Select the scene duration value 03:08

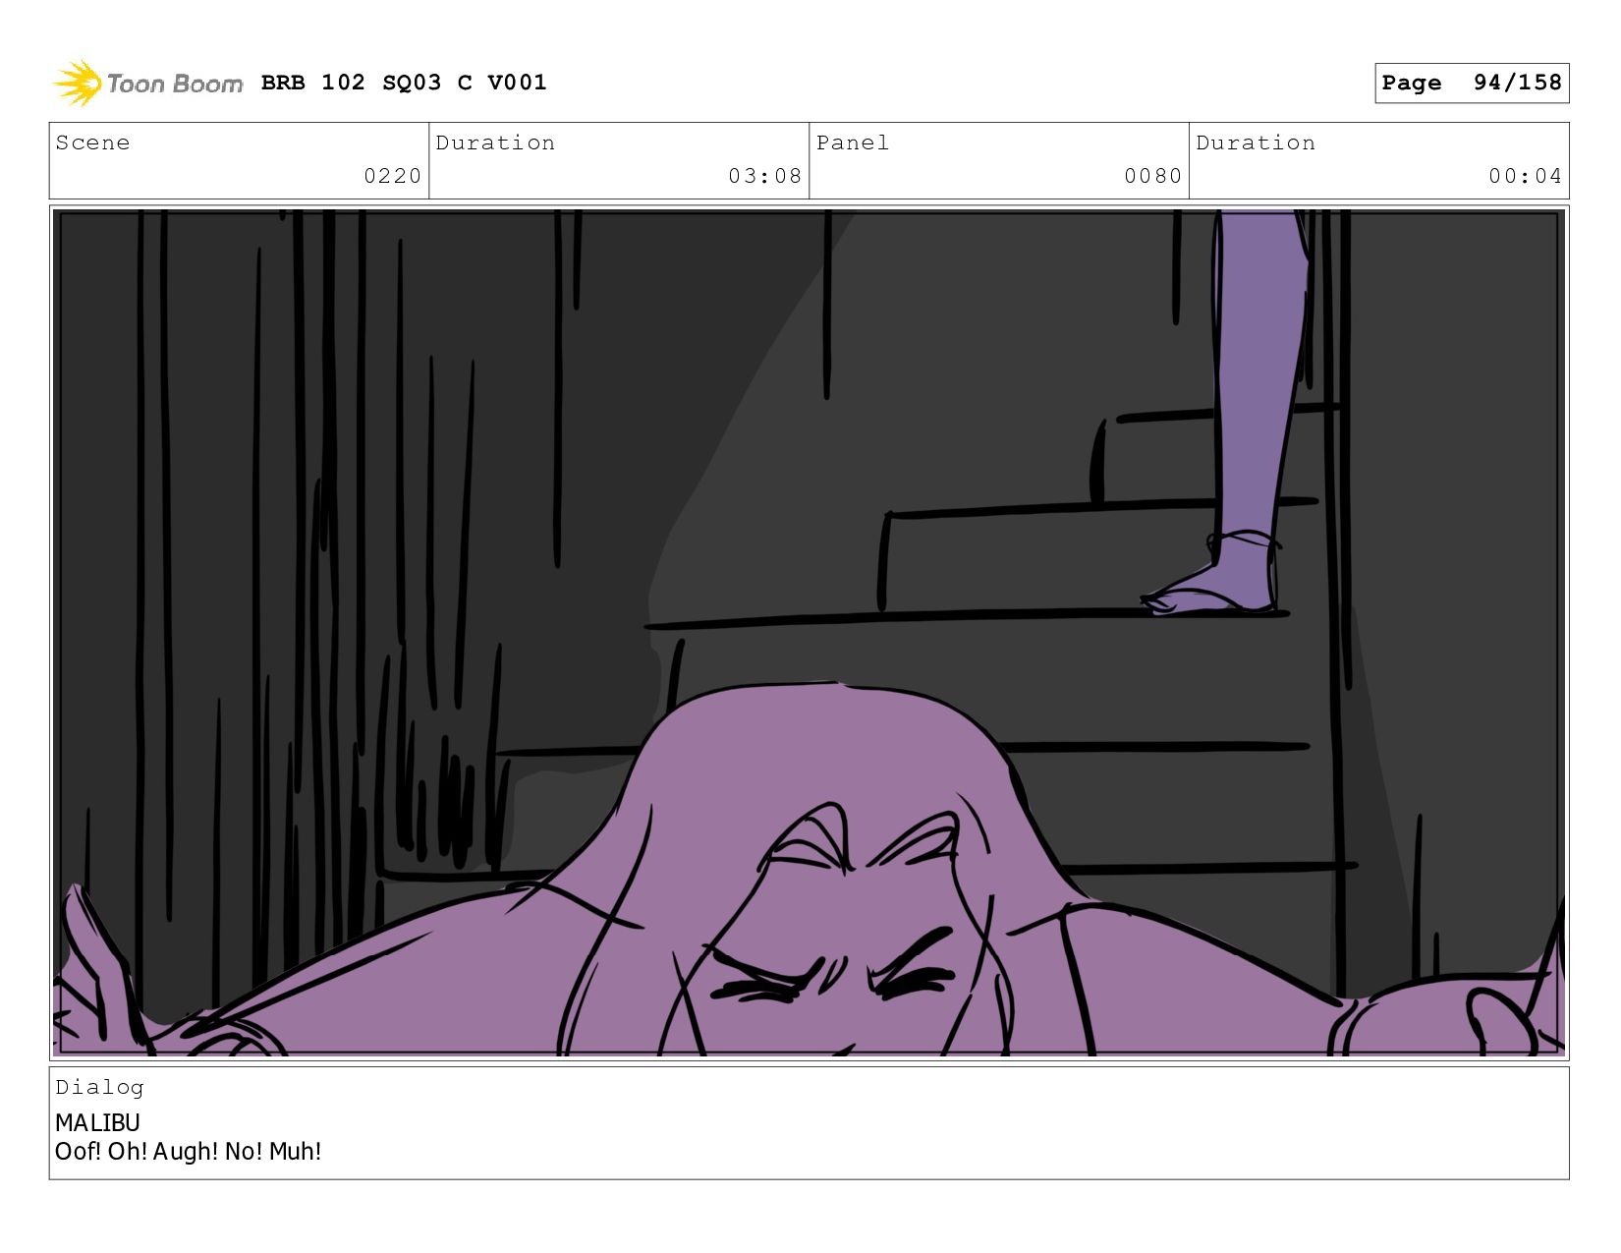coord(764,176)
